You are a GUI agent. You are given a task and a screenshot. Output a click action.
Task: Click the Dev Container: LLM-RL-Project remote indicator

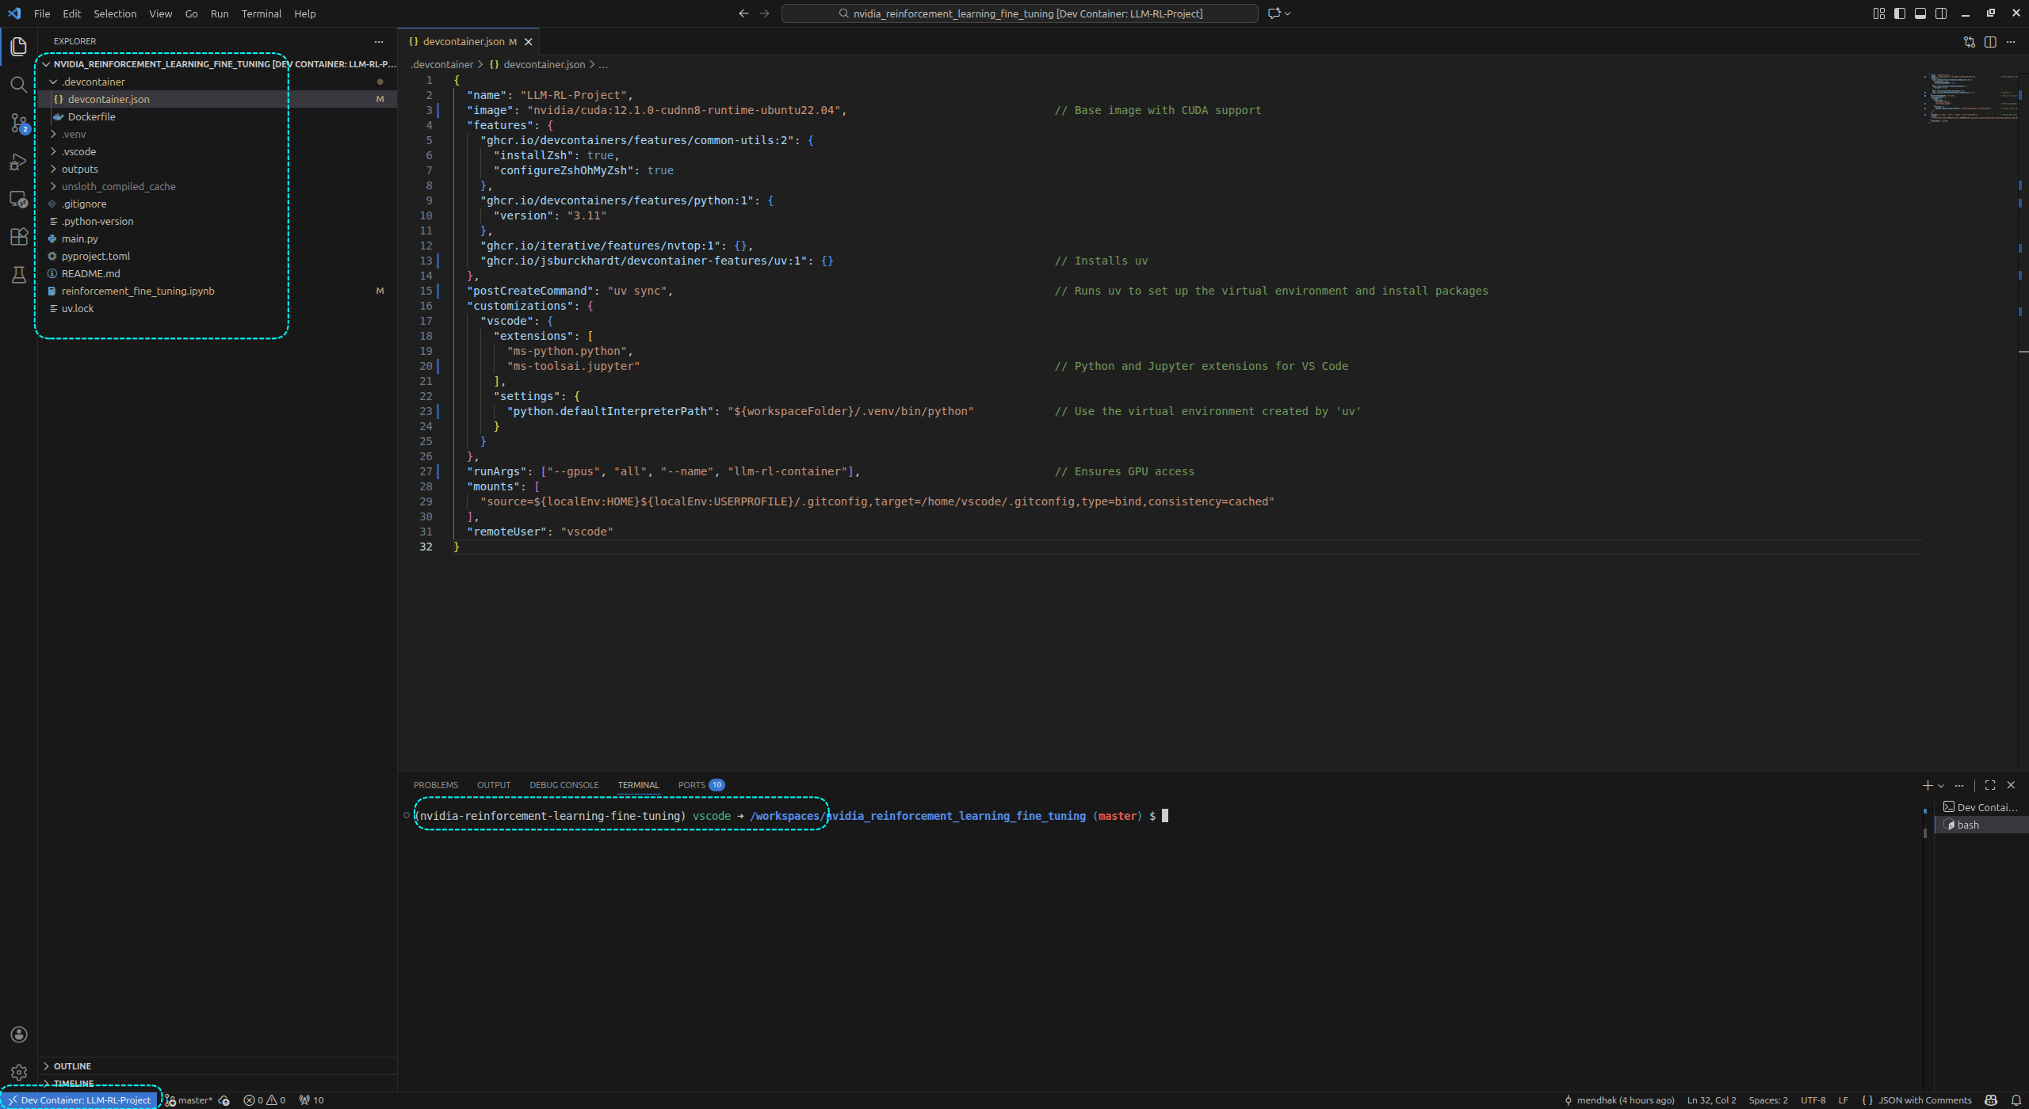coord(79,1100)
